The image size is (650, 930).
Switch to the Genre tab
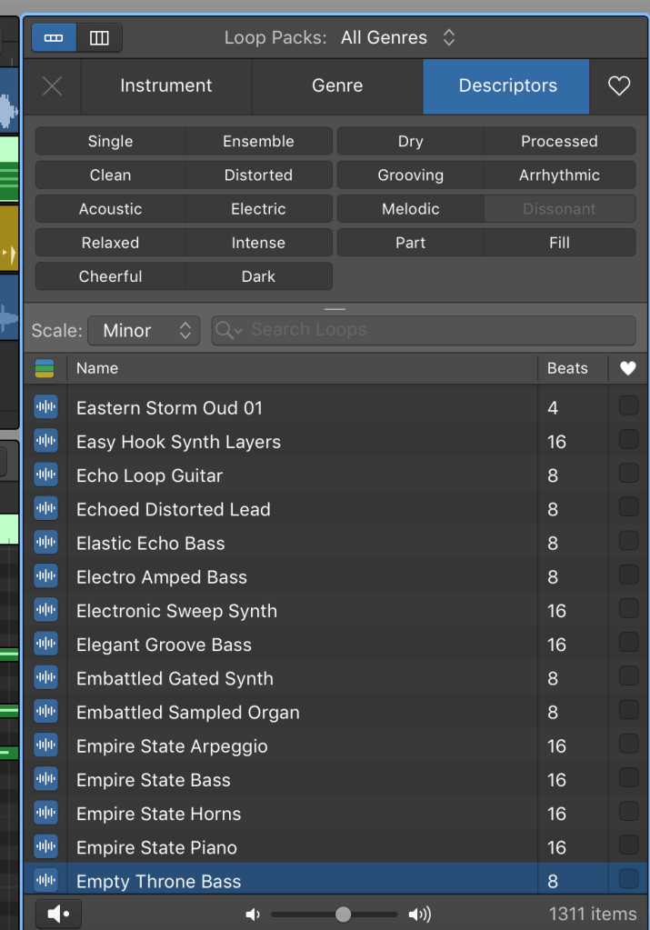[337, 86]
